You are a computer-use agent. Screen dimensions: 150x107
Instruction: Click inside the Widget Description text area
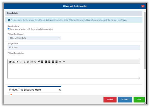74,71
